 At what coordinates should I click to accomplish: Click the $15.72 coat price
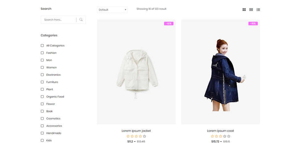[x=215, y=142]
